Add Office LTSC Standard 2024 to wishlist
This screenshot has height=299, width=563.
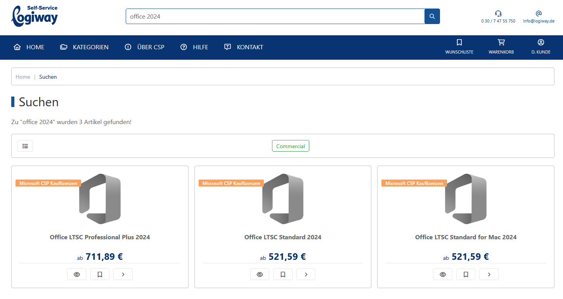283,274
